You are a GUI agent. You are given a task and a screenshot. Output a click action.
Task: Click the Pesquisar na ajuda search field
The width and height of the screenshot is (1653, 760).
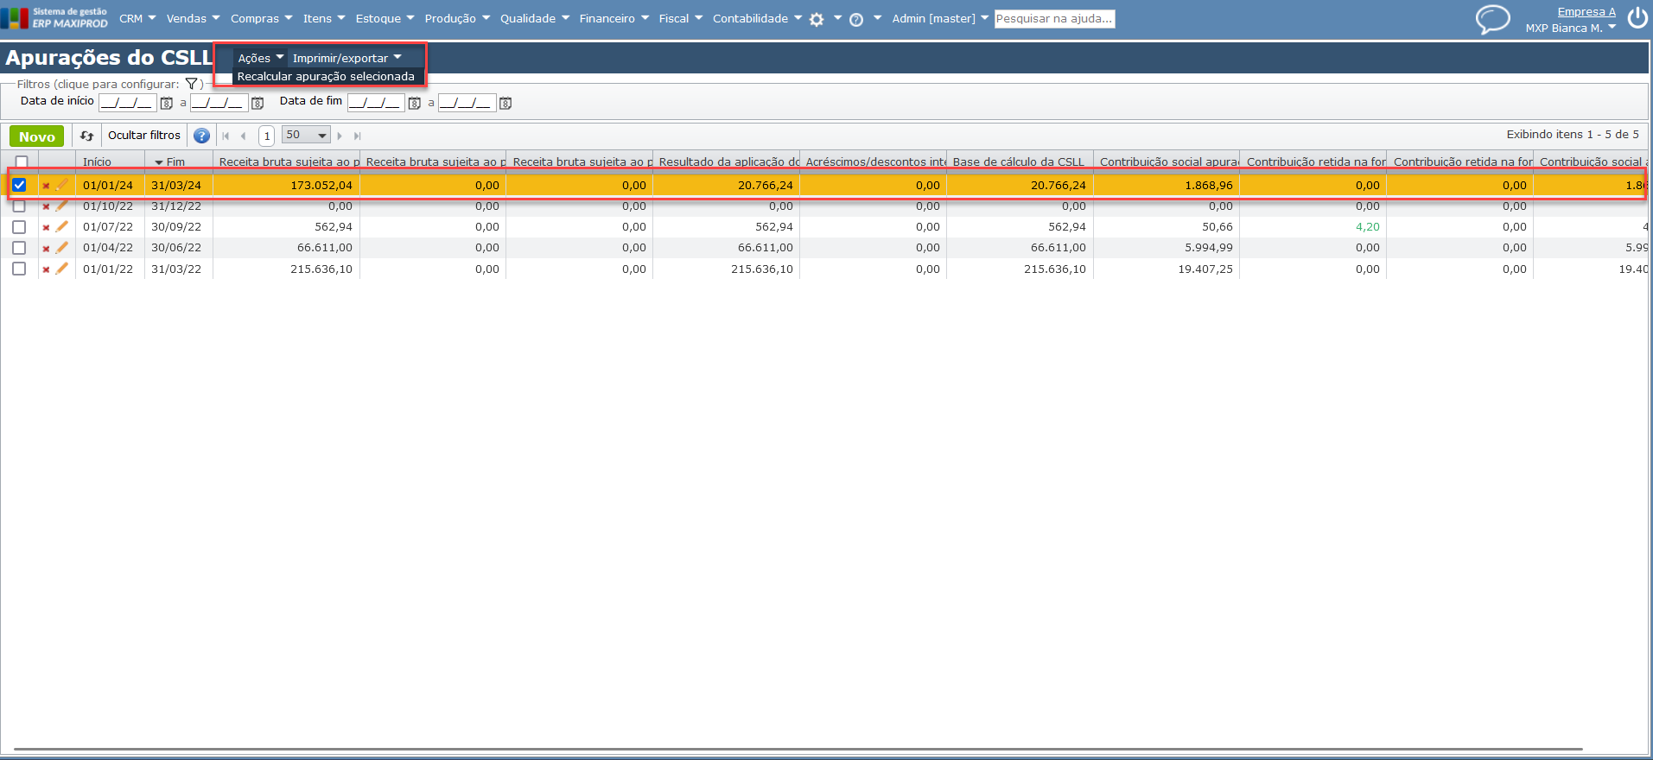coord(1054,18)
